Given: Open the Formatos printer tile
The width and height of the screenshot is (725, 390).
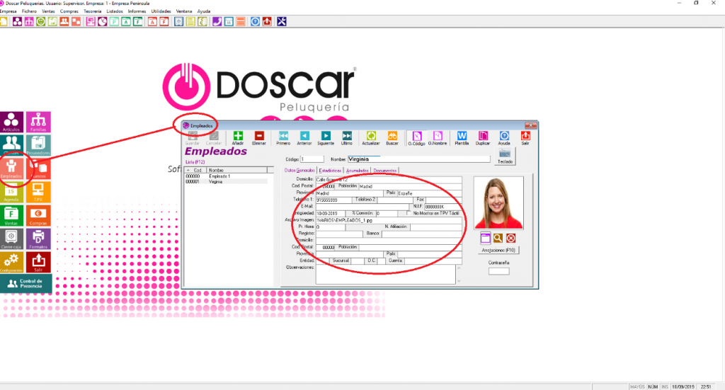Looking at the screenshot, I should 38,239.
